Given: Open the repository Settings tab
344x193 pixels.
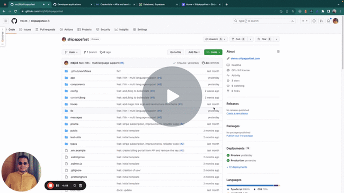Looking at the screenshot, I should pyautogui.click(x=140, y=29).
